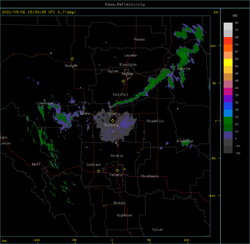Screen dimensions: 250x244
Task: Click the asterisk marker above Limestone
Action: (x=44, y=100)
